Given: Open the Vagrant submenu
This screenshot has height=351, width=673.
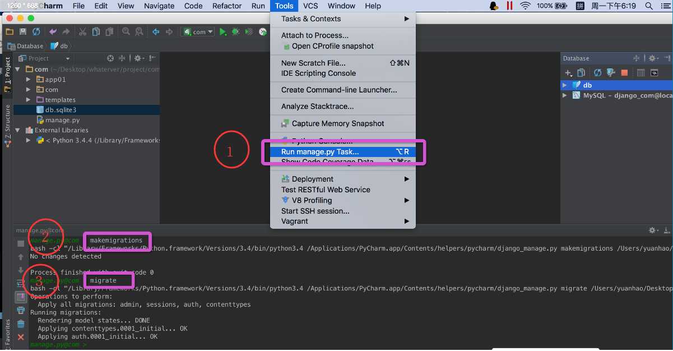Looking at the screenshot, I should pos(343,221).
